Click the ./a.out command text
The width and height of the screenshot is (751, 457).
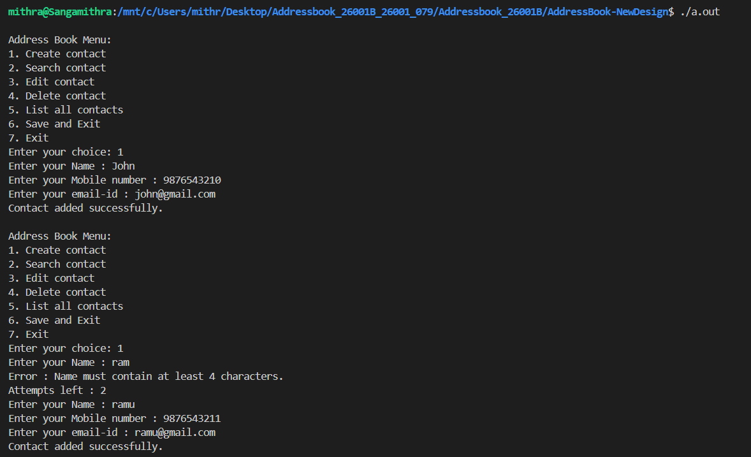pyautogui.click(x=700, y=12)
